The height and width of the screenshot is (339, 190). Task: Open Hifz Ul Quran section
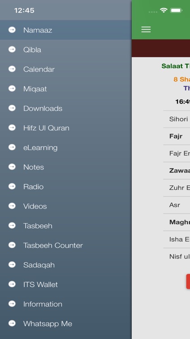tap(66, 128)
